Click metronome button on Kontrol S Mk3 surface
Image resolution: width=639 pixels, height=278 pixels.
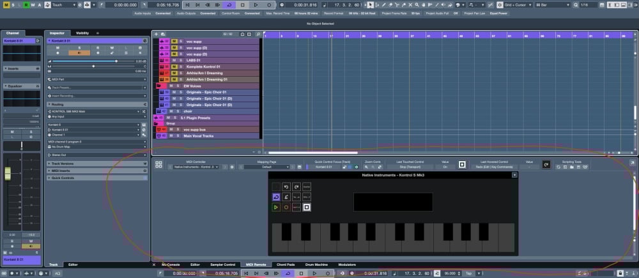coord(286,197)
